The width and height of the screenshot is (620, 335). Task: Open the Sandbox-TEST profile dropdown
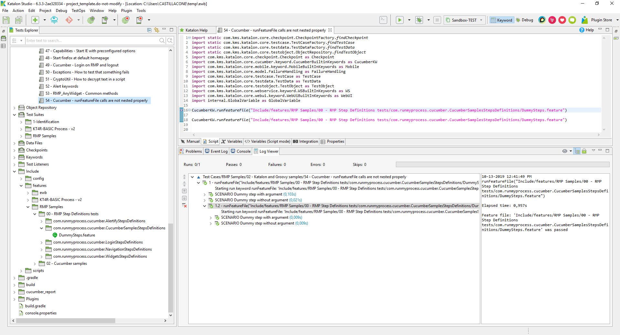[x=464, y=20]
